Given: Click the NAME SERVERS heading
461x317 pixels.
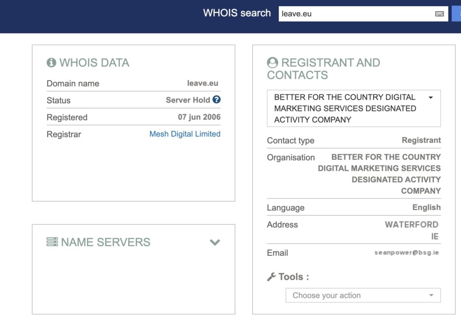Looking at the screenshot, I should coord(105,242).
